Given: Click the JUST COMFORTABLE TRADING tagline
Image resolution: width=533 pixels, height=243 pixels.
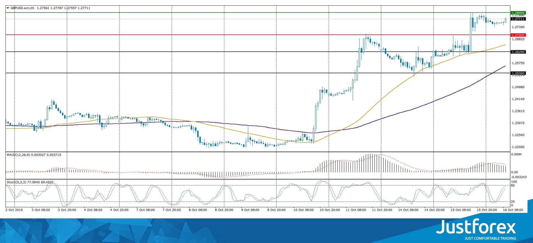Looking at the screenshot, I should coord(490,238).
